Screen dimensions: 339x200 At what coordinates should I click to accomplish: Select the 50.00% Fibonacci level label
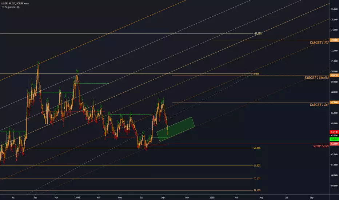257,148
